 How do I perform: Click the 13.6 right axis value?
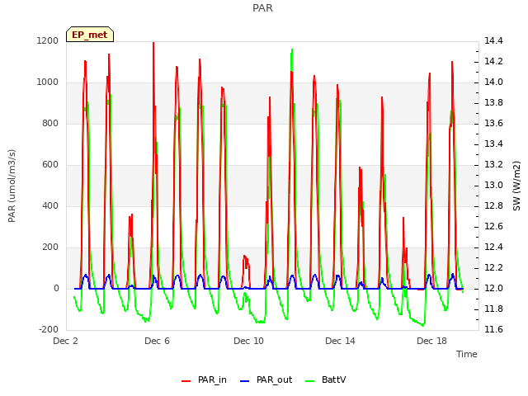(x=493, y=123)
